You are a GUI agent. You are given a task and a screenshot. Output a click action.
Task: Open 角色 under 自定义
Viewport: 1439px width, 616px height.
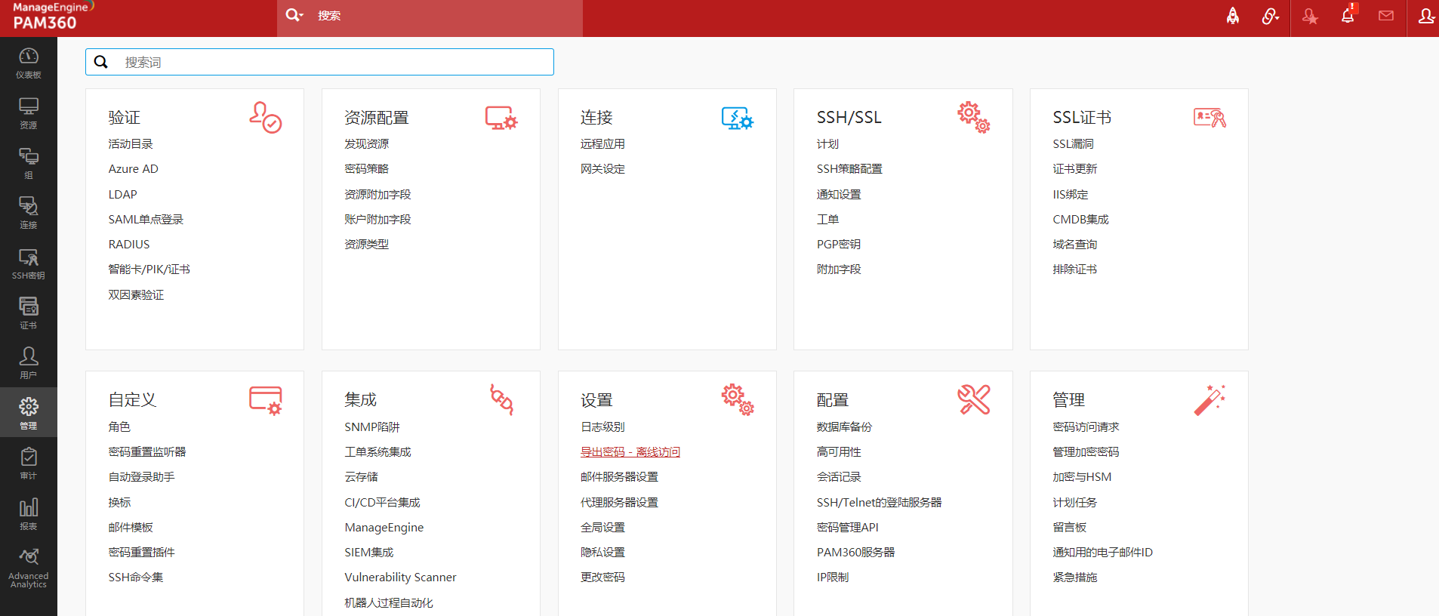(119, 427)
